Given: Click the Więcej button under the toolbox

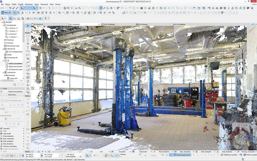Looking at the screenshot, I should [27, 151].
